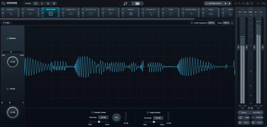Image resolution: width=267 pixels, height=127 pixels.
Task: Click the Cutoff Frequency 120 Hz field
Action: click(211, 23)
